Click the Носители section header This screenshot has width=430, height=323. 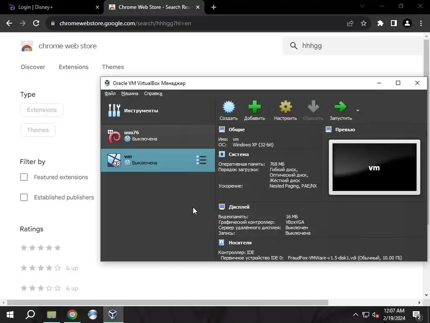click(x=240, y=243)
